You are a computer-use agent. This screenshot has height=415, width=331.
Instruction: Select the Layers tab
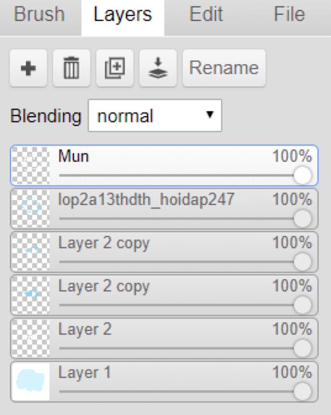coord(123,15)
